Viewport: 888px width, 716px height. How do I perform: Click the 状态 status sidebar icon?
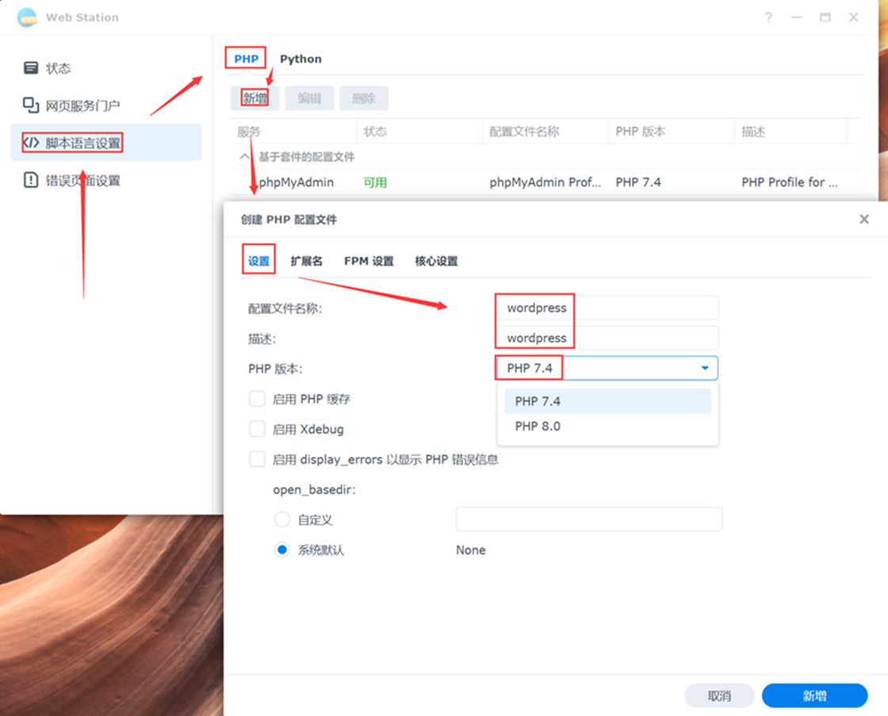31,68
